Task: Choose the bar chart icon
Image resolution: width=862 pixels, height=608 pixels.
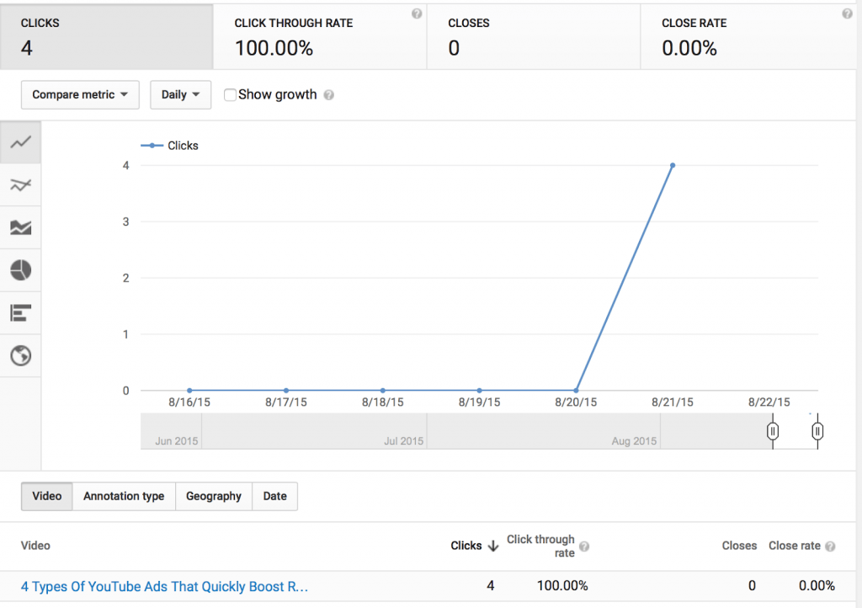Action: pos(20,313)
